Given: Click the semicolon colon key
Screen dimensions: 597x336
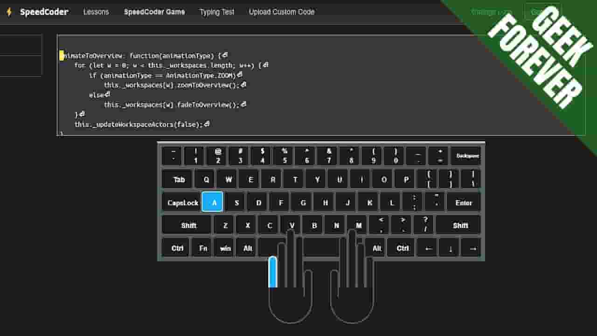Looking at the screenshot, I should coord(413,203).
